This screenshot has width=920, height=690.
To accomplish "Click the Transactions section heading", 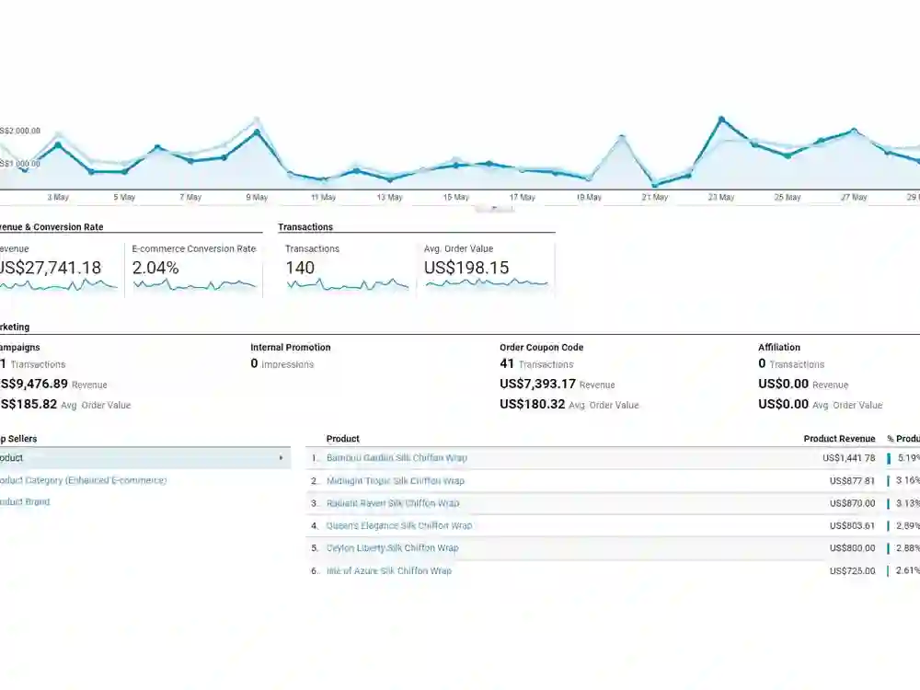I will point(305,227).
